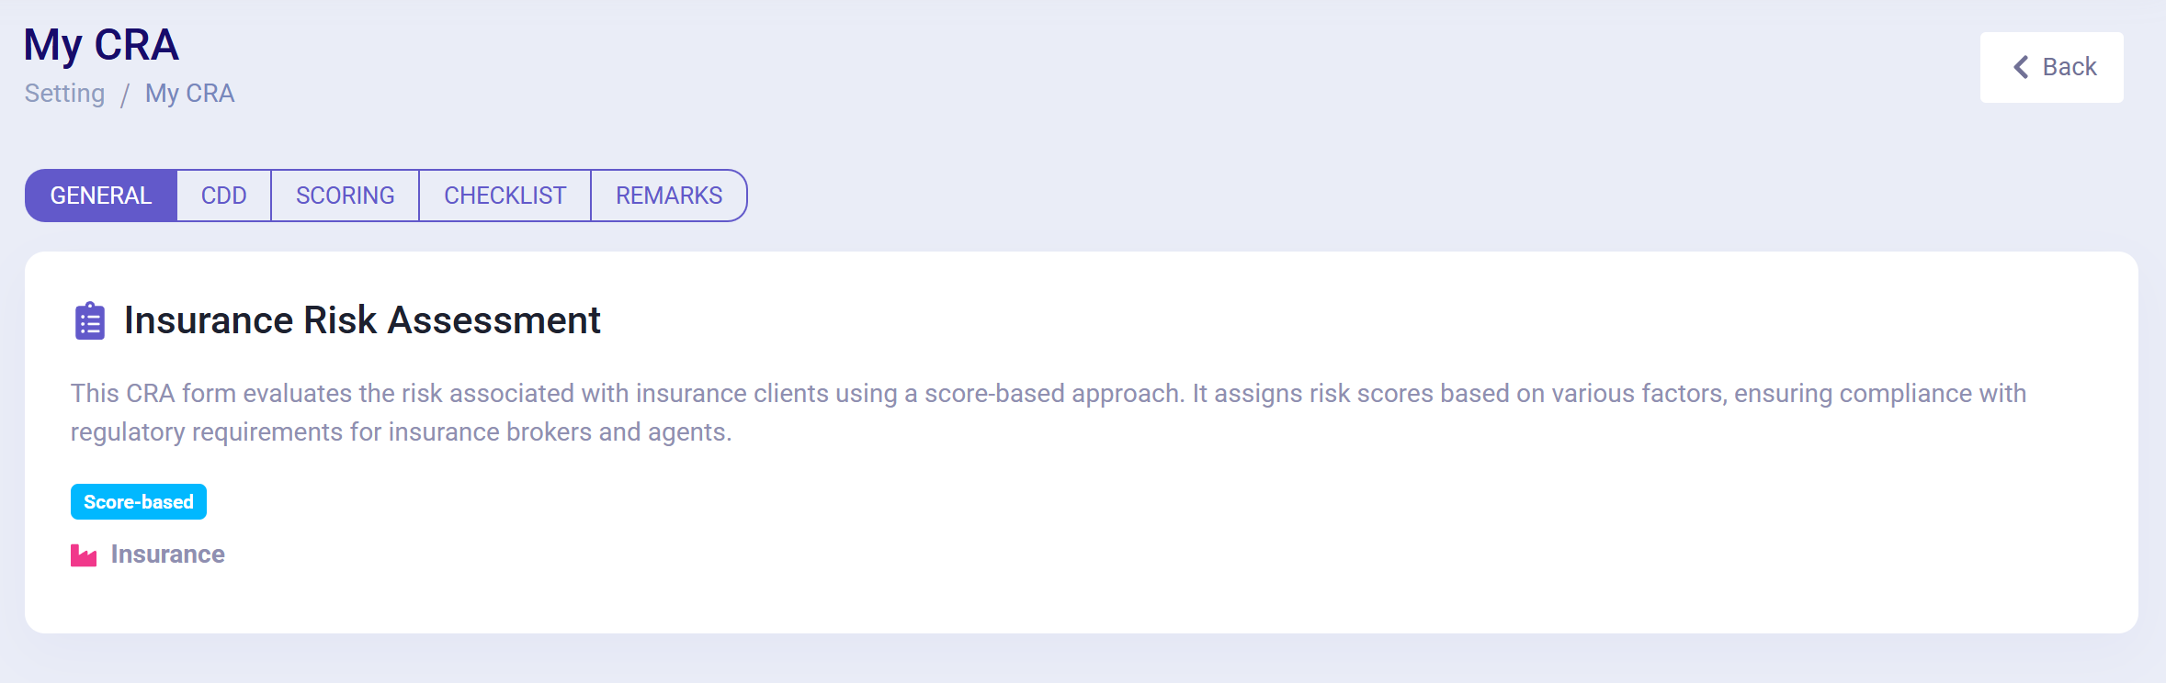Viewport: 2166px width, 683px height.
Task: Click the Back button
Action: click(x=2051, y=67)
